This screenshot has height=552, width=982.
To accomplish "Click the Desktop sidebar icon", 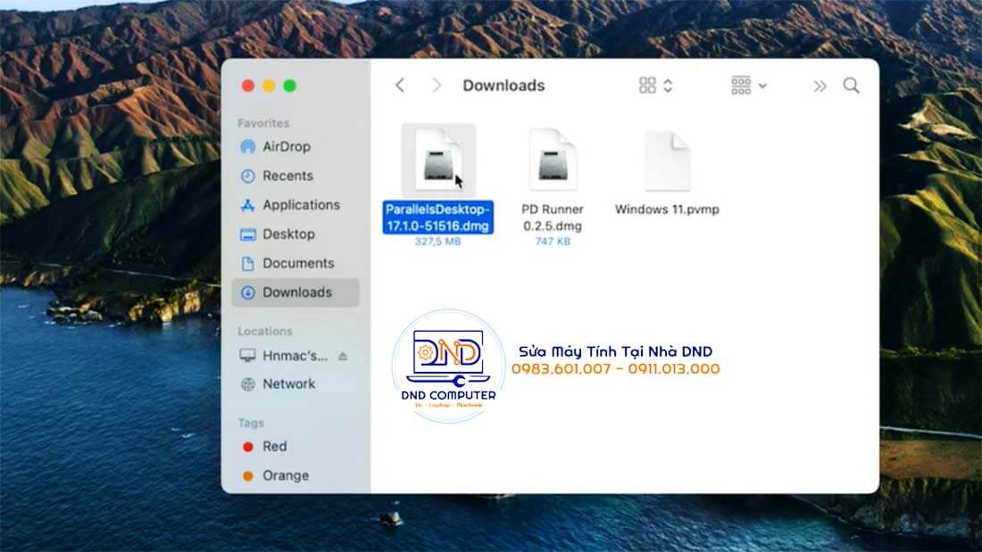I will 248,235.
